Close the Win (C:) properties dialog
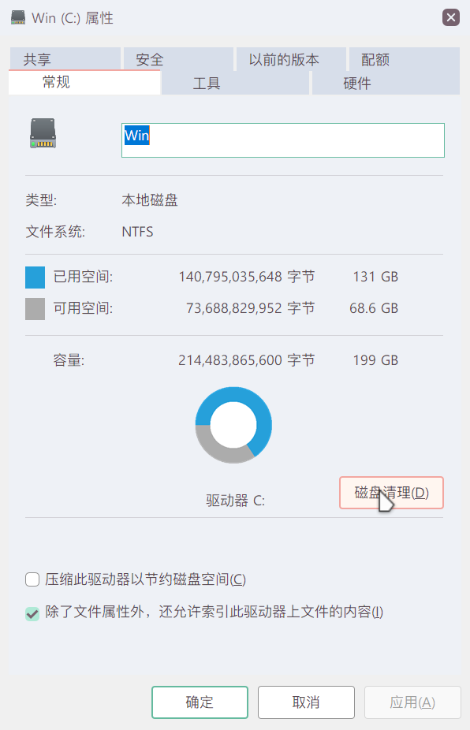Viewport: 470px width, 730px height. click(x=450, y=17)
